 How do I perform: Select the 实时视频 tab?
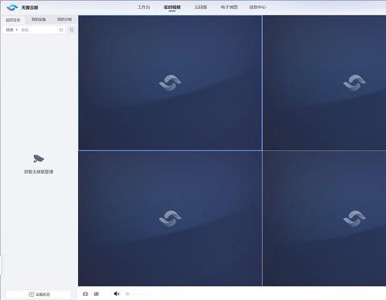(x=172, y=7)
